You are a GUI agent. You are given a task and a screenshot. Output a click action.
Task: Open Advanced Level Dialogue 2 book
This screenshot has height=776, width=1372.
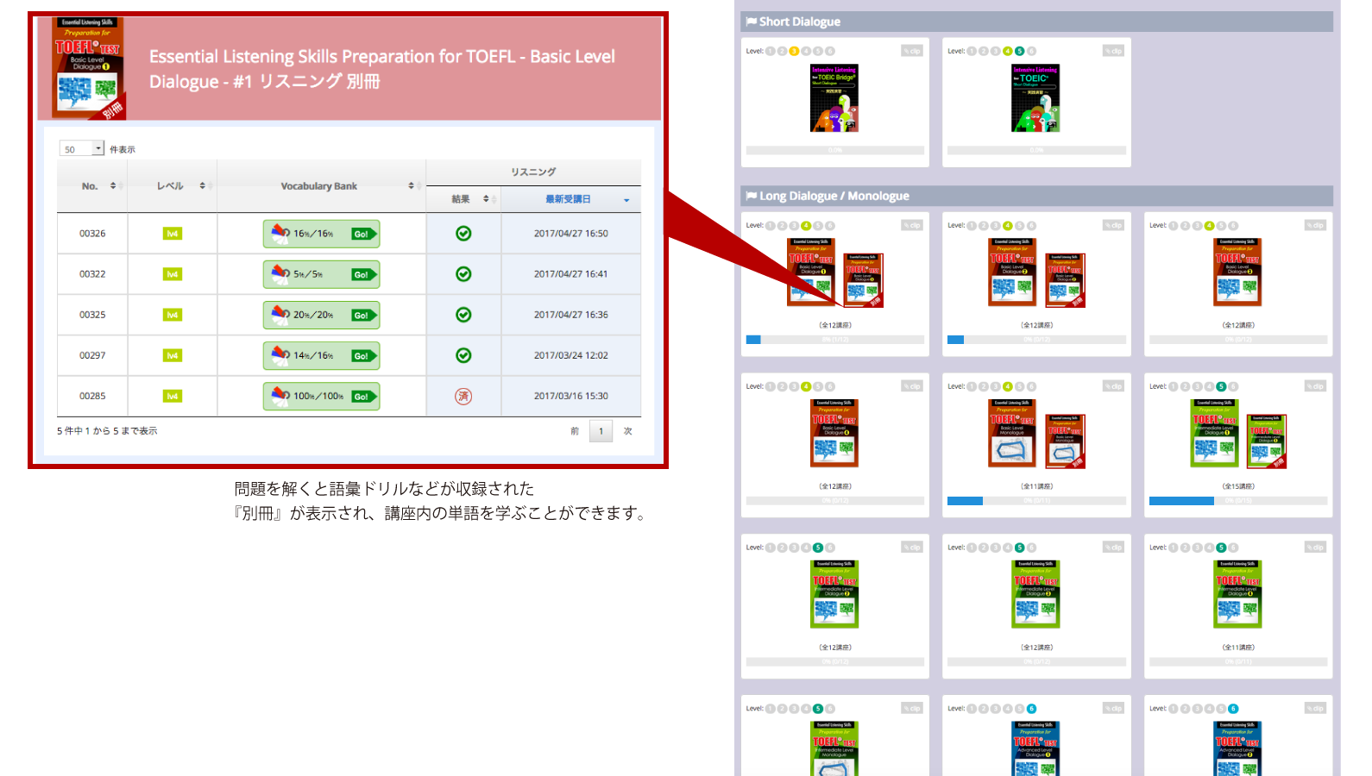click(x=1237, y=748)
